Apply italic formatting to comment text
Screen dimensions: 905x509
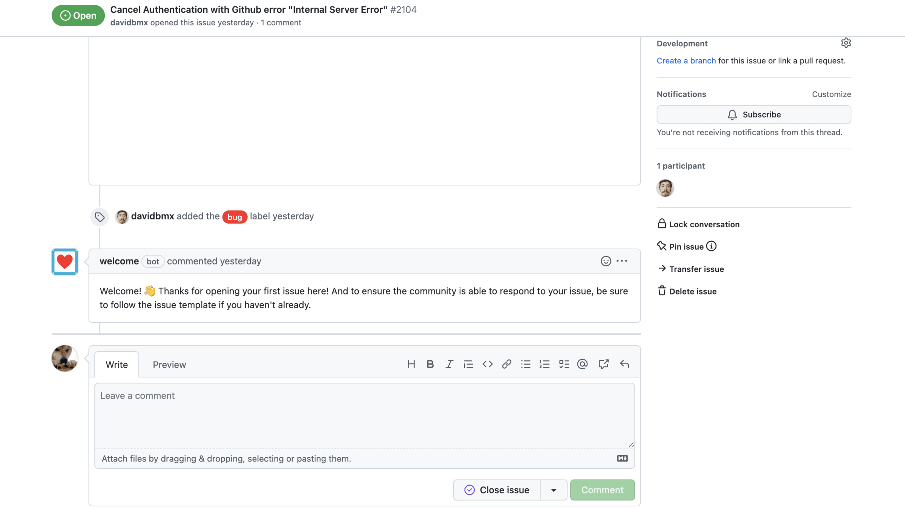[449, 364]
